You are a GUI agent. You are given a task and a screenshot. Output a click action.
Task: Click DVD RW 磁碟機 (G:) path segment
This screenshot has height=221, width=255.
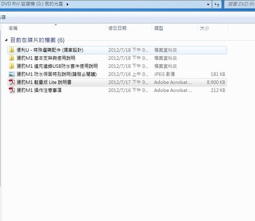22,4
